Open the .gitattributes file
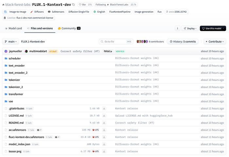The height and width of the screenshot is (157, 229). (x=16, y=108)
